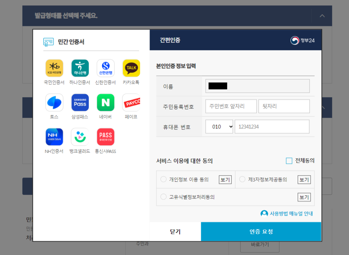Viewport: 349px width, 255px height.
Task: Choose the 하나인증서 certificate icon
Action: pyautogui.click(x=80, y=68)
